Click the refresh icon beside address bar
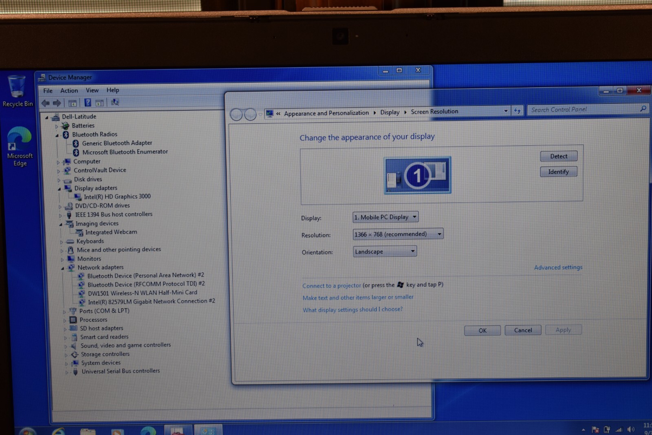 517,111
